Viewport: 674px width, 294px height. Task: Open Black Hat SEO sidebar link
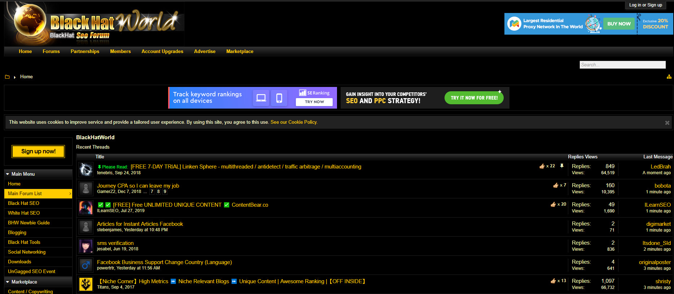(x=38, y=203)
